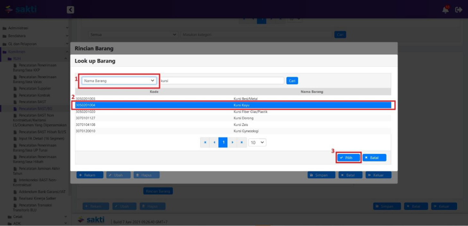Viewport: 468px width, 226px height.
Task: Open Pencatatan Supplier in sidebar
Action: (x=34, y=89)
